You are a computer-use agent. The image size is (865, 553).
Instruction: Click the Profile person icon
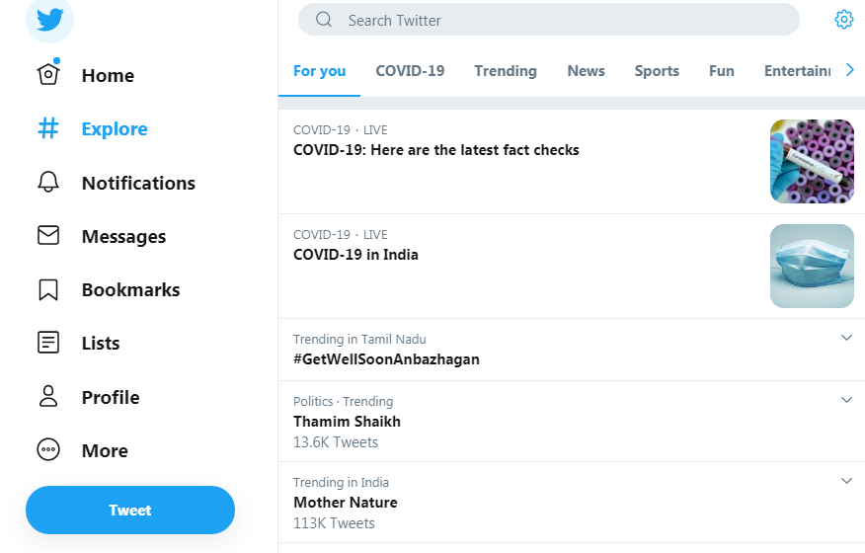(x=48, y=397)
